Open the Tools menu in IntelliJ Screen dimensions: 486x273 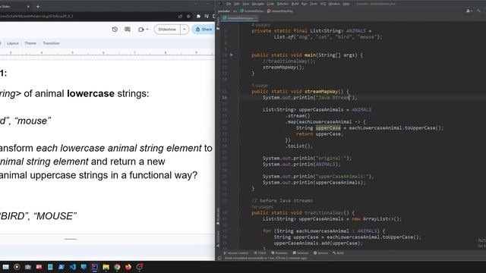tap(314, 4)
